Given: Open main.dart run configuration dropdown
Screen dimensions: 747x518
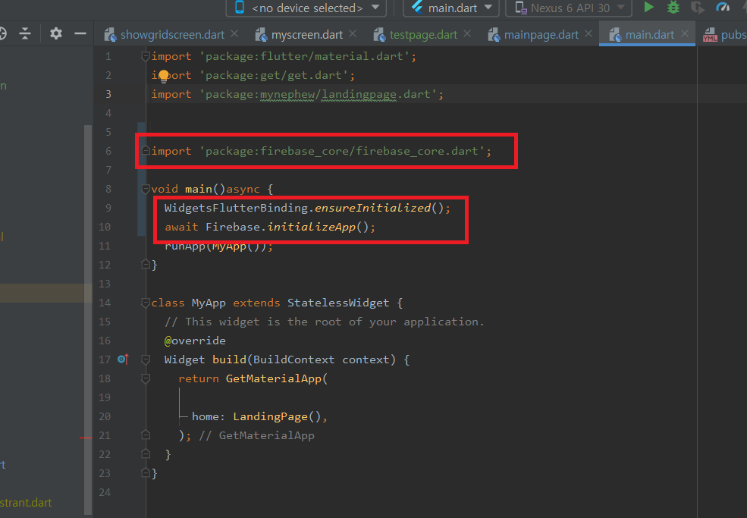Looking at the screenshot, I should click(451, 8).
